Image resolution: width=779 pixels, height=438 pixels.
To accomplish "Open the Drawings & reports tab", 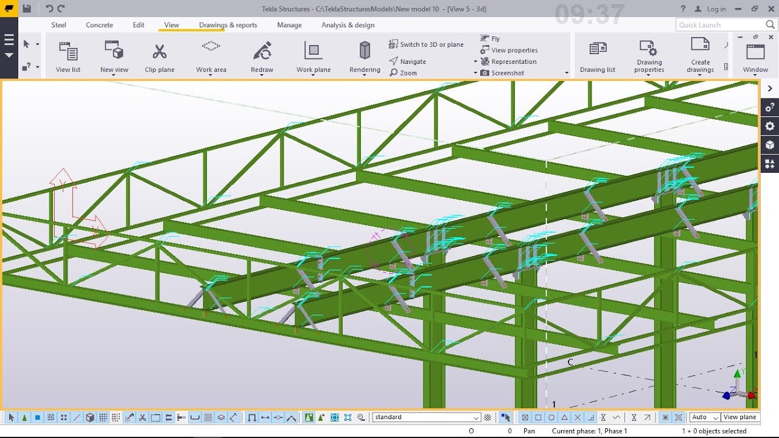I will pyautogui.click(x=228, y=25).
